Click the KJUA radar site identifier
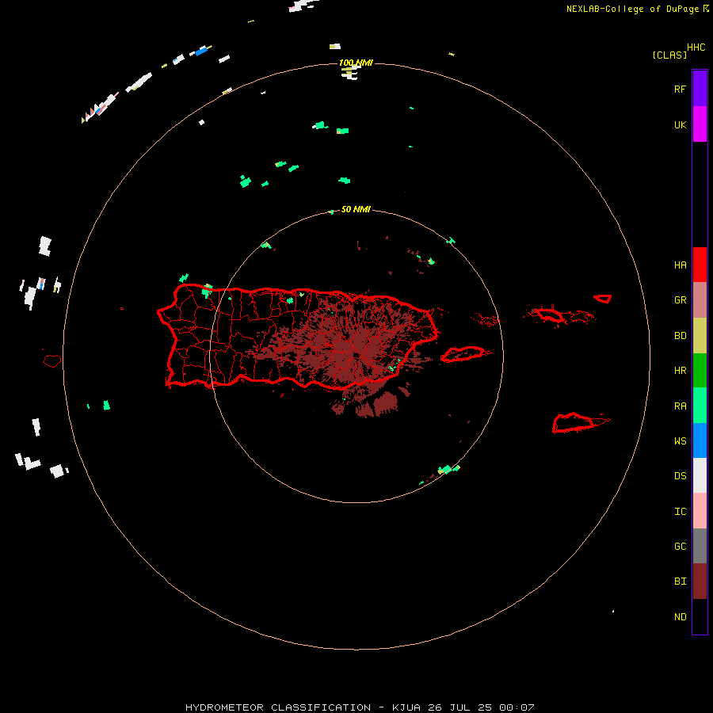Image resolution: width=713 pixels, height=713 pixels. pyautogui.click(x=406, y=707)
